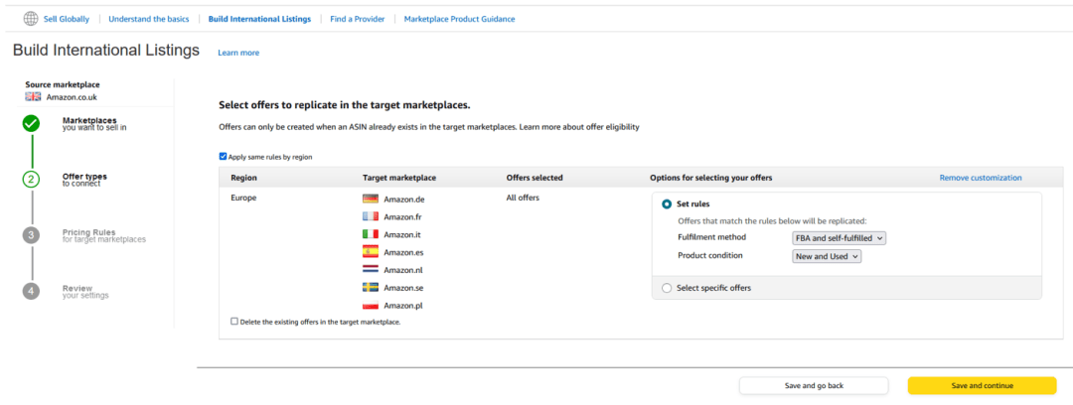
Task: Click the Sell Globally globe icon
Action: 30,19
